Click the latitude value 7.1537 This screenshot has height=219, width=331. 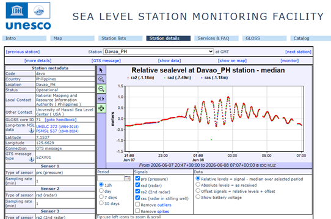[x=43, y=137]
